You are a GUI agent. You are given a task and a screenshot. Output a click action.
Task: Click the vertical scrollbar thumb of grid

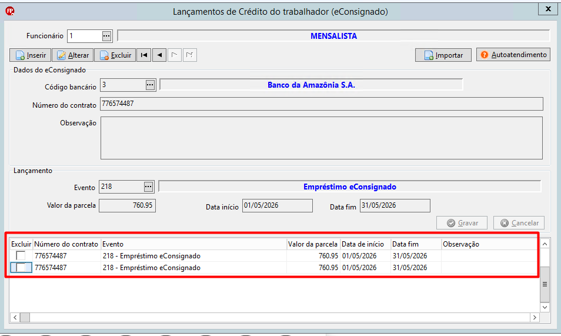pos(545,284)
